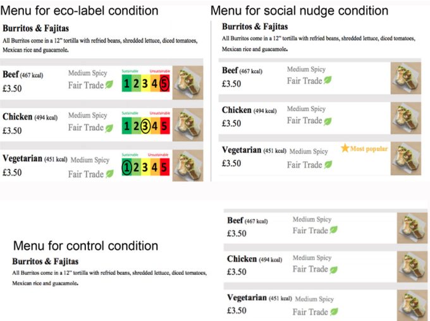This screenshot has height=321, width=430.
Task: Tap Fair Trade leaf for Beef in control menu
Action: click(333, 230)
